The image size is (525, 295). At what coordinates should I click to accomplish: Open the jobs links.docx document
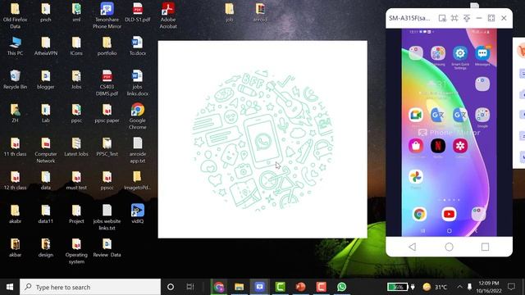pyautogui.click(x=138, y=83)
